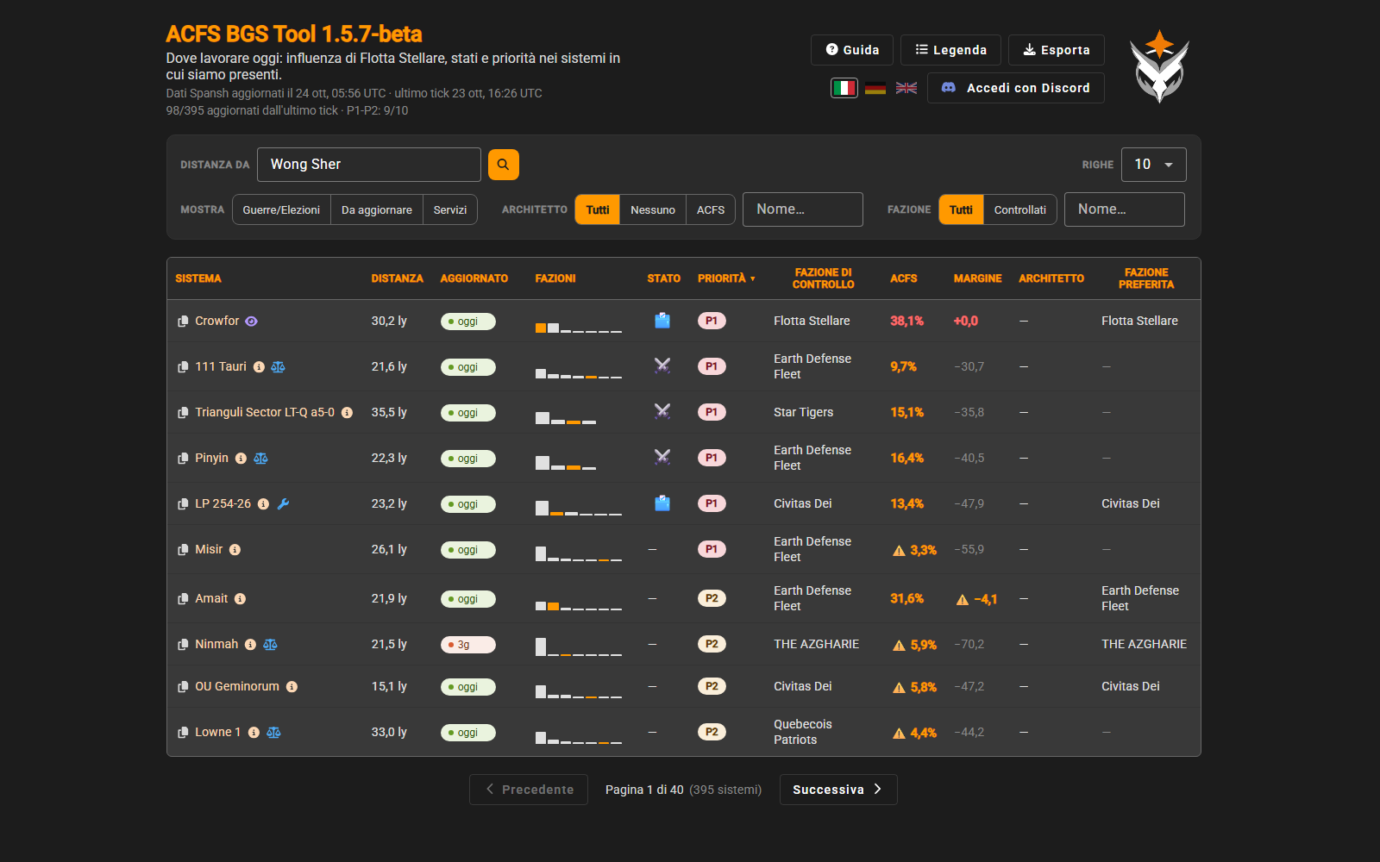Sort by Priorità column header

click(x=726, y=278)
